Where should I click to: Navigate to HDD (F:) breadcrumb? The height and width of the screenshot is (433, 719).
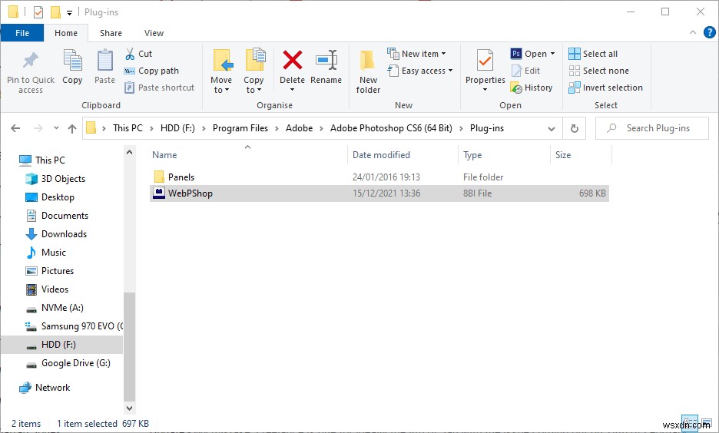tap(177, 128)
